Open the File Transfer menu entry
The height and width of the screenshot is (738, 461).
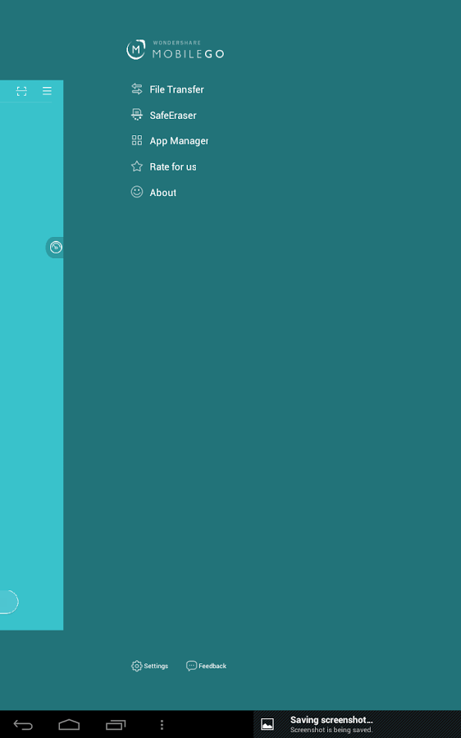coord(176,89)
